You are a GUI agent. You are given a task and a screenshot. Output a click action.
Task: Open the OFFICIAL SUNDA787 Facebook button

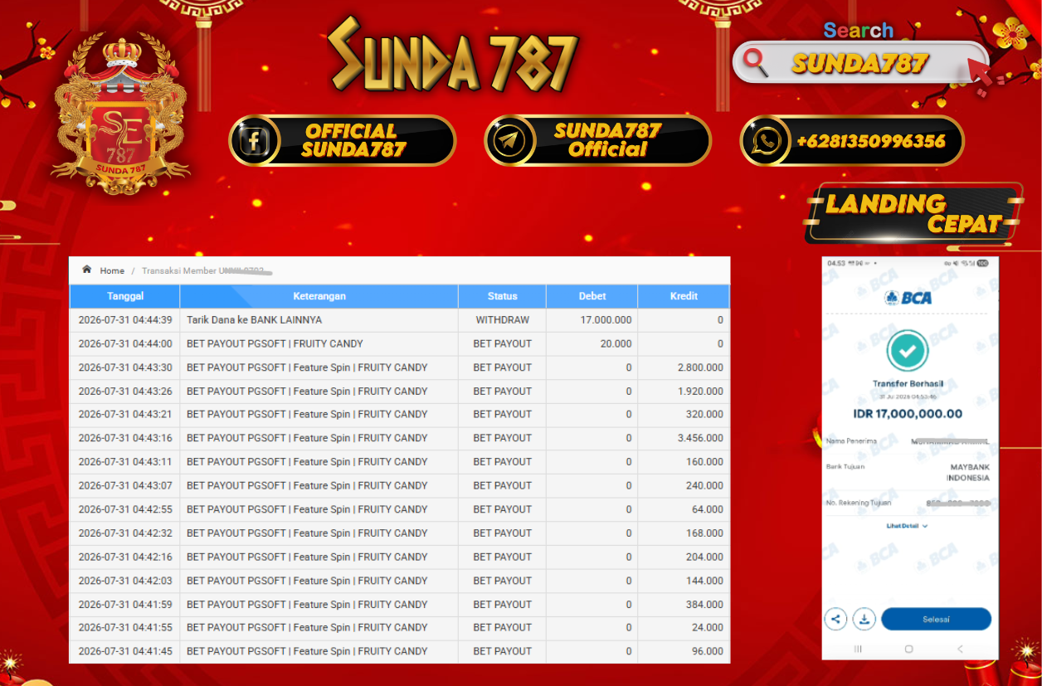point(343,140)
